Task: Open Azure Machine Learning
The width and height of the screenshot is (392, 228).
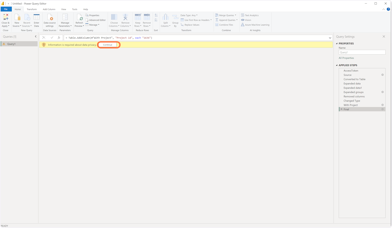Action: point(255,25)
